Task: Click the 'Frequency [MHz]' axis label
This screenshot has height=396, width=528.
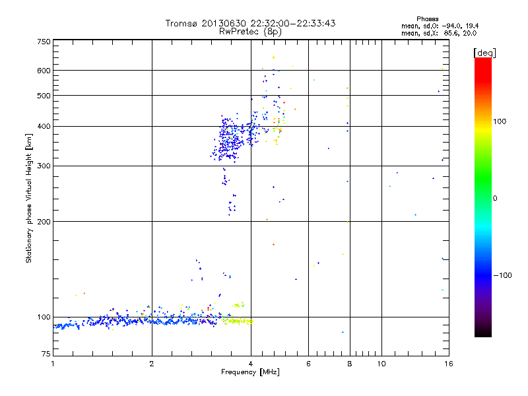Action: (x=250, y=372)
